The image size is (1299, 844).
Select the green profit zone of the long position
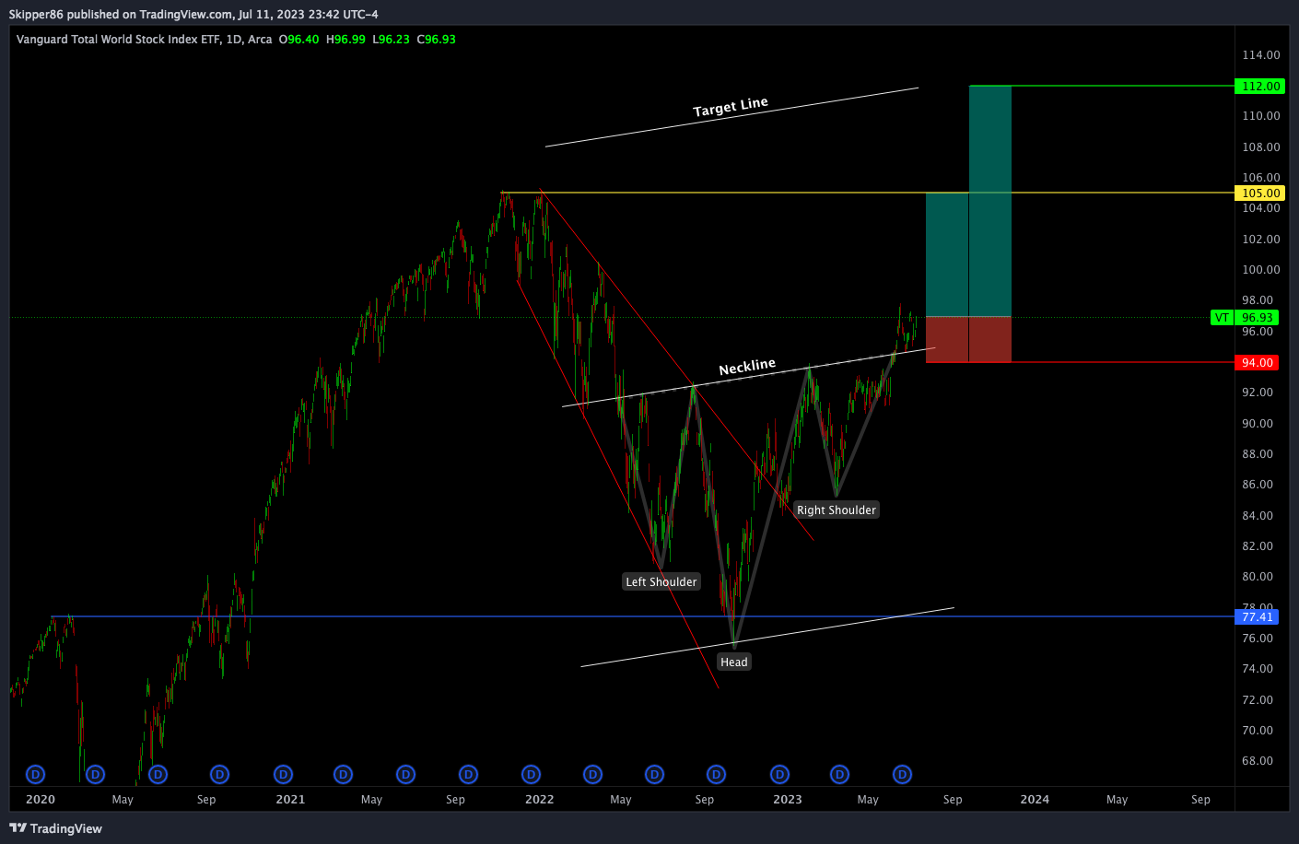click(x=968, y=201)
